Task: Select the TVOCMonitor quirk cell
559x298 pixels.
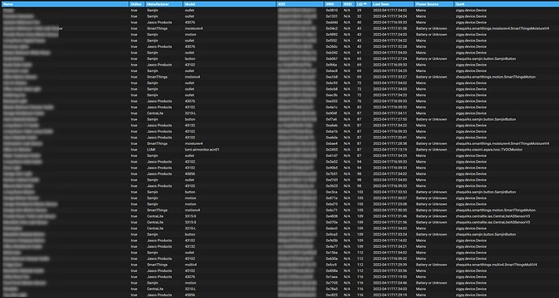Action: (489, 150)
